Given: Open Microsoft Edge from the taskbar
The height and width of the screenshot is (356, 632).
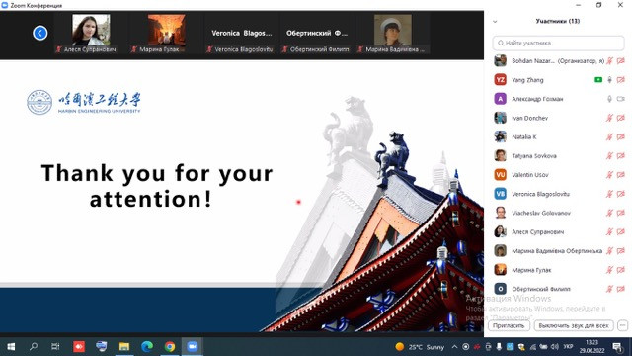Looking at the screenshot, I should 147,346.
